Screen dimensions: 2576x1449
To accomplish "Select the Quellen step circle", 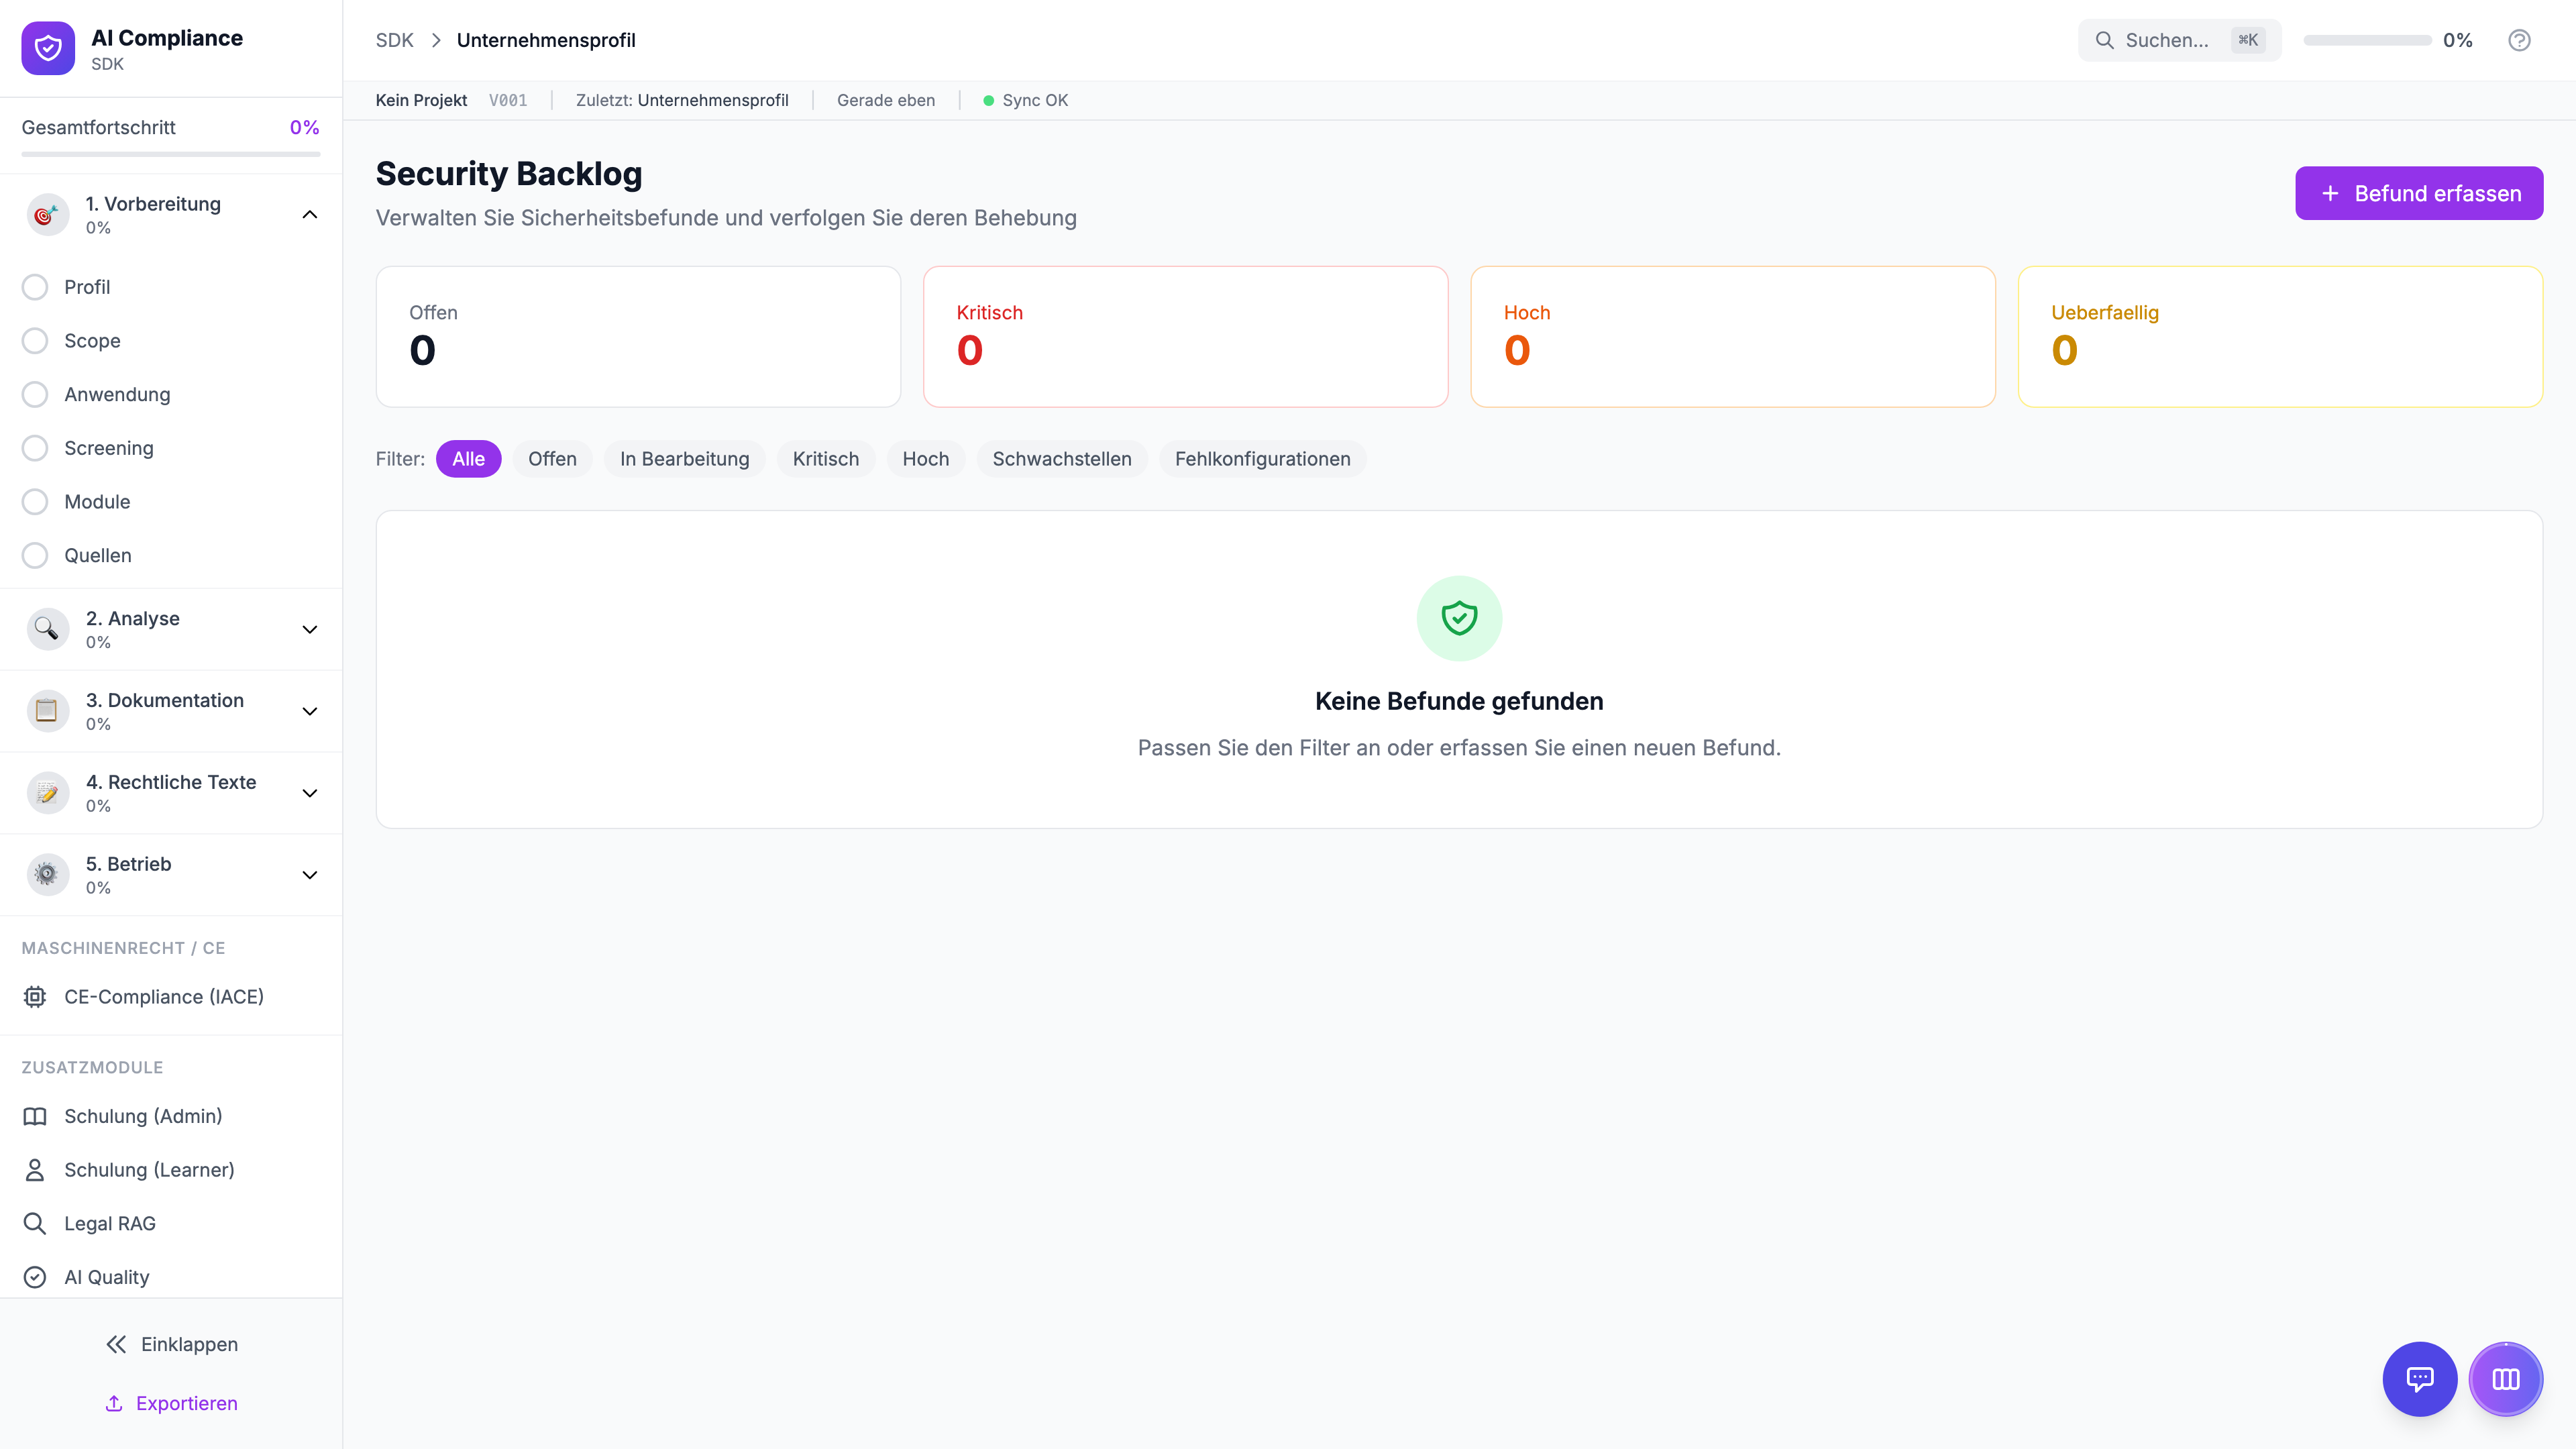I will tap(35, 555).
